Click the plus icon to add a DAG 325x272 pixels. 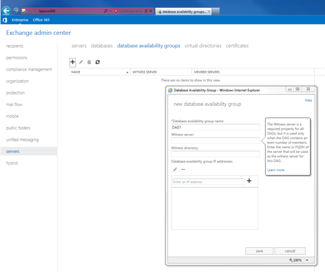pos(72,62)
